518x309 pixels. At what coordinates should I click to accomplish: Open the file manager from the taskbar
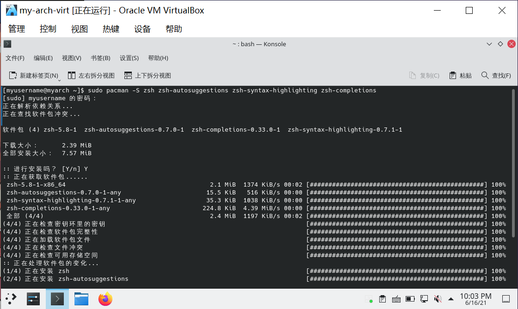click(x=81, y=299)
